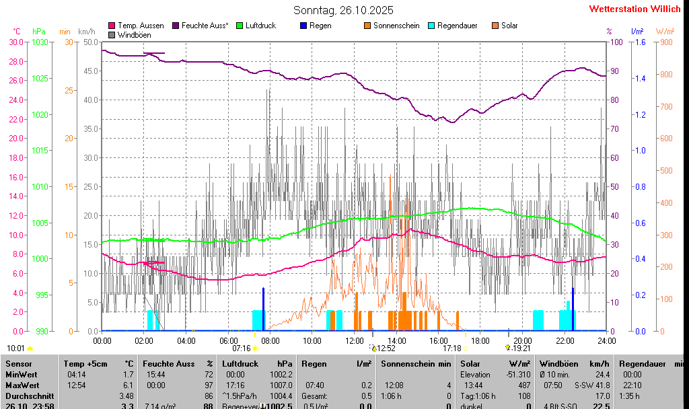
Task: Open the Wetterstation Willich title link
Action: click(x=634, y=9)
